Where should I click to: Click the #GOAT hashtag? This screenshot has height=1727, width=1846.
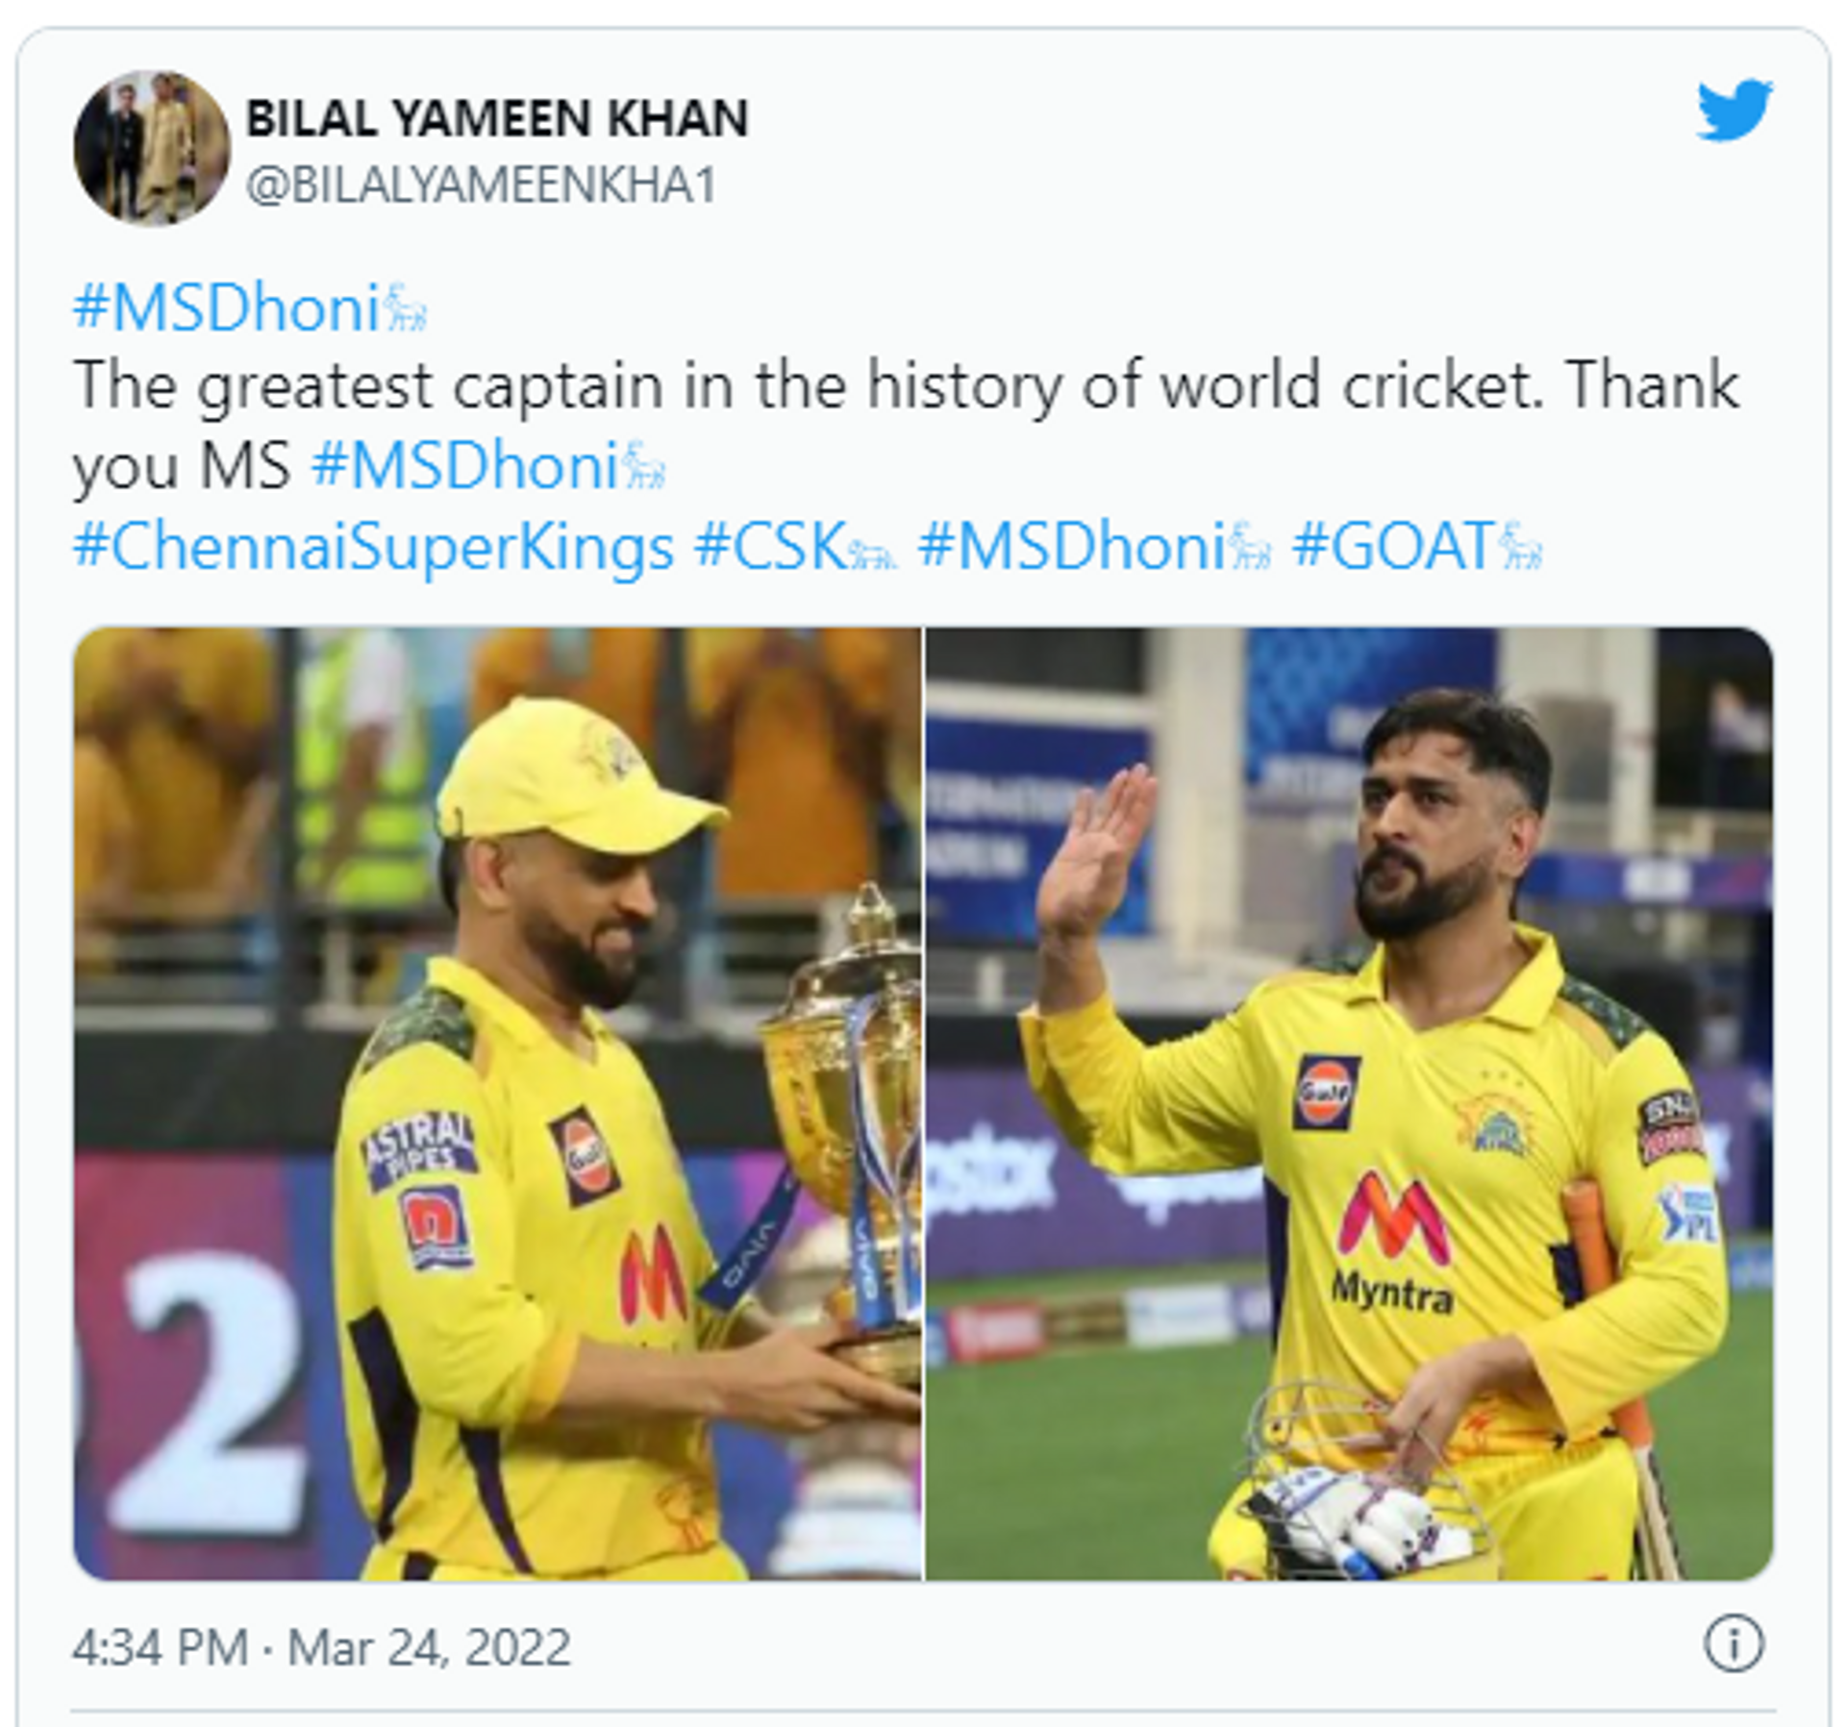1392,546
